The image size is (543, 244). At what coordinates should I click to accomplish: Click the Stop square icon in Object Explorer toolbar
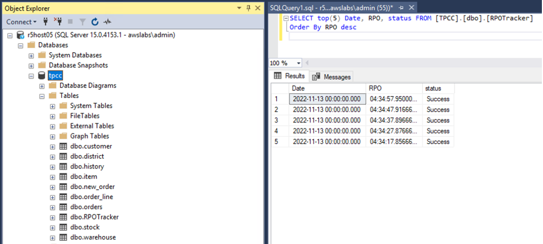pyautogui.click(x=70, y=22)
